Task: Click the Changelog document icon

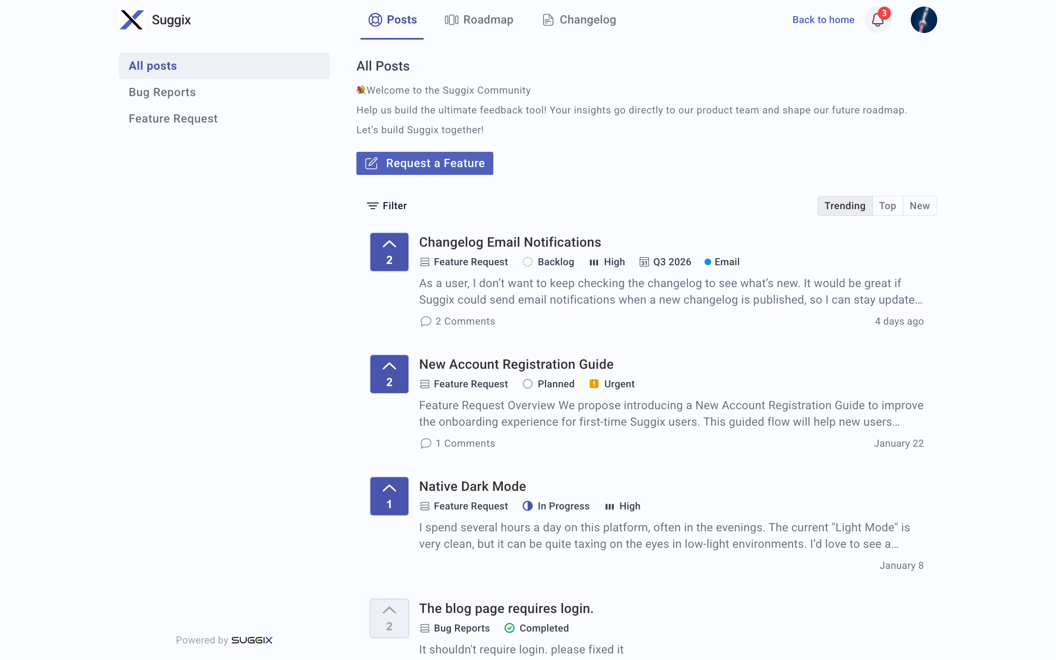Action: (548, 20)
